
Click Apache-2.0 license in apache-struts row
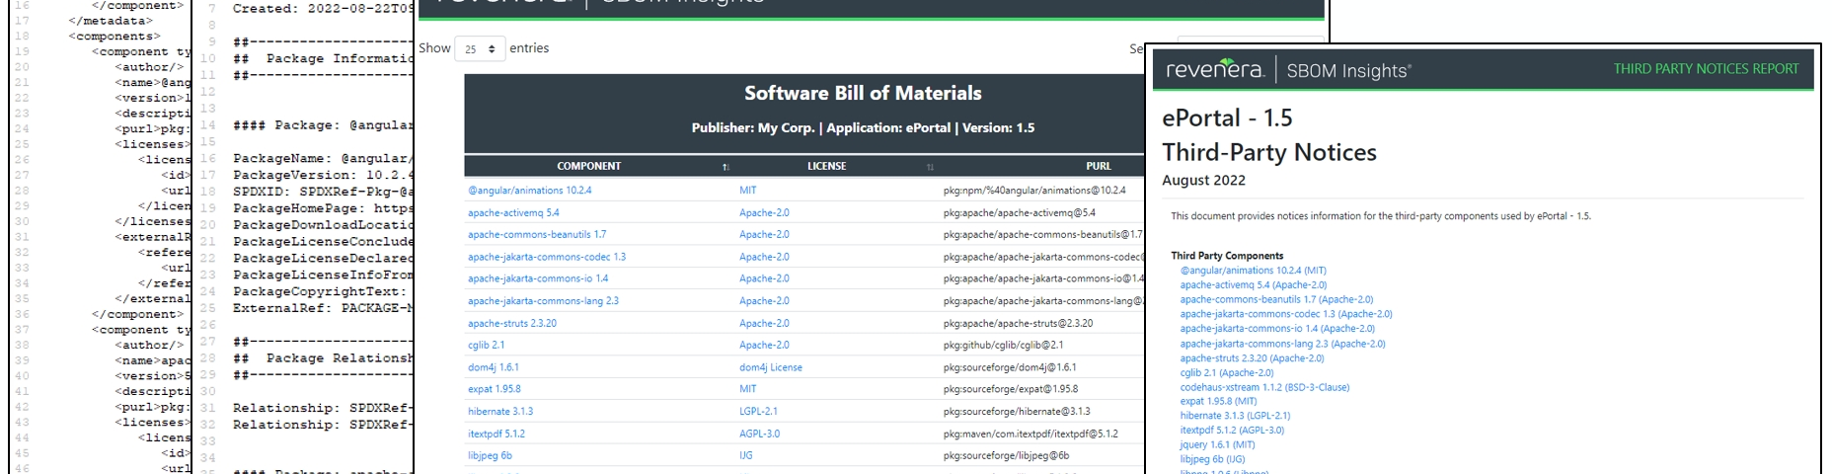coord(764,323)
